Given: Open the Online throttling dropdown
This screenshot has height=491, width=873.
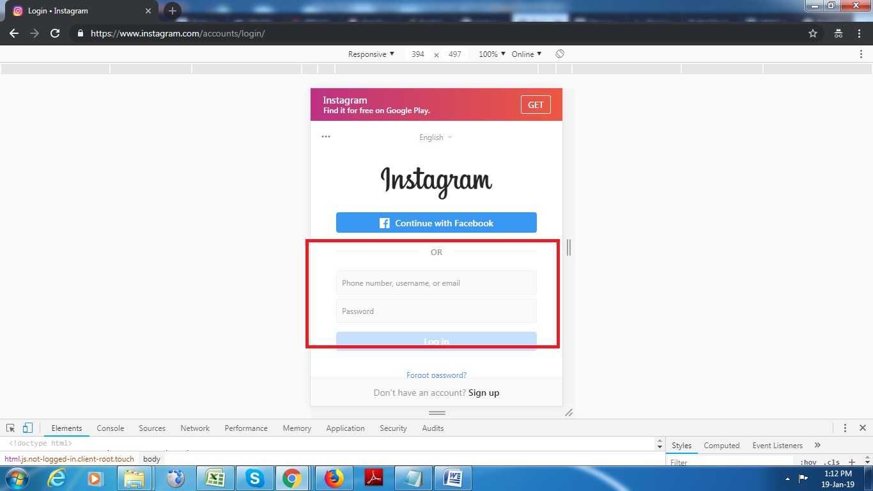Looking at the screenshot, I should coord(527,54).
